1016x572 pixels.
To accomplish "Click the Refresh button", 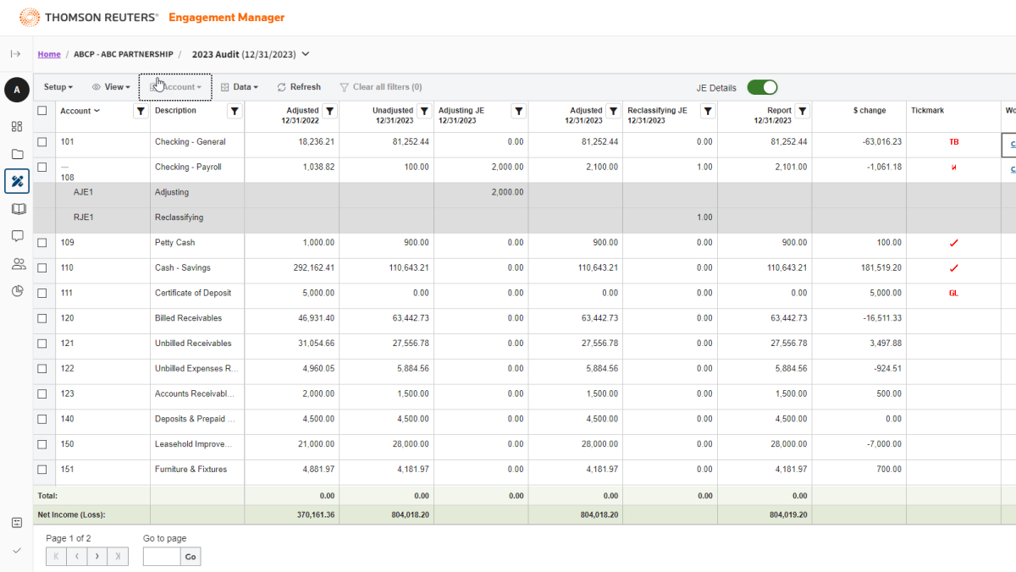I will 299,87.
